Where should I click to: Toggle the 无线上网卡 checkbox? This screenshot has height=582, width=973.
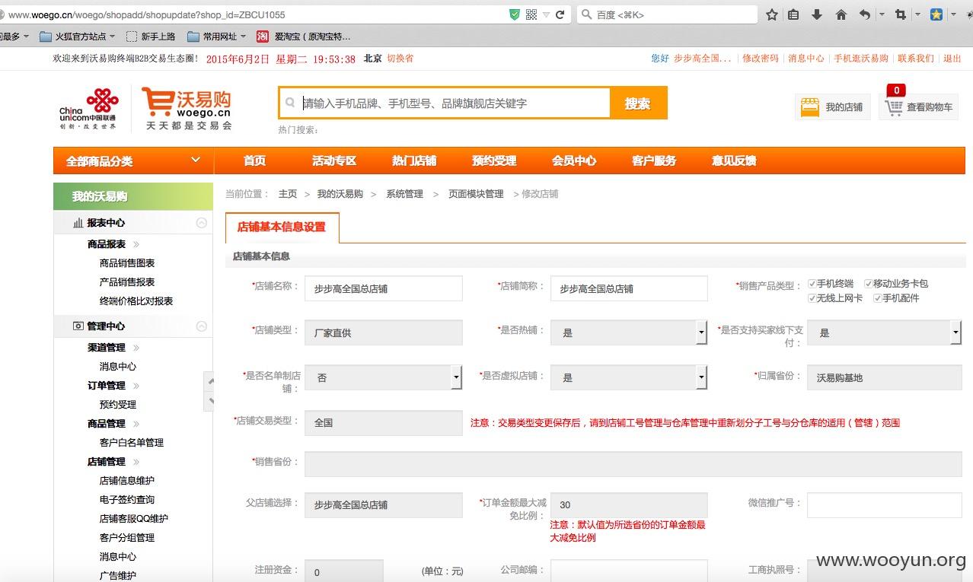(x=812, y=298)
